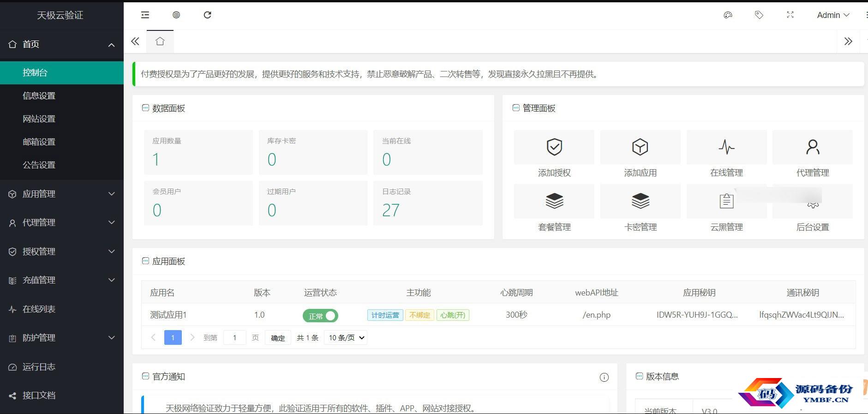The image size is (868, 414).
Task: Collapse the sidebar with the menu fold icon
Action: [x=145, y=15]
